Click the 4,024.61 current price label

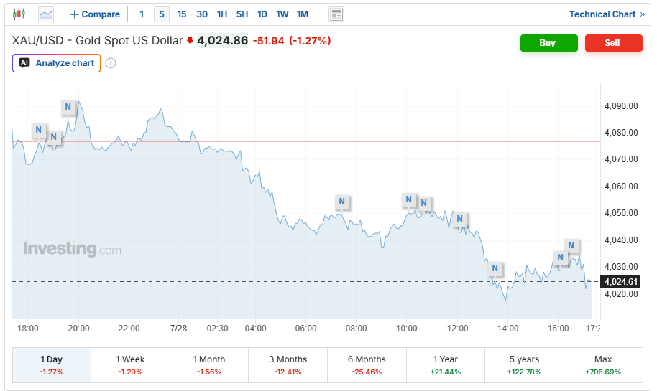click(x=620, y=282)
